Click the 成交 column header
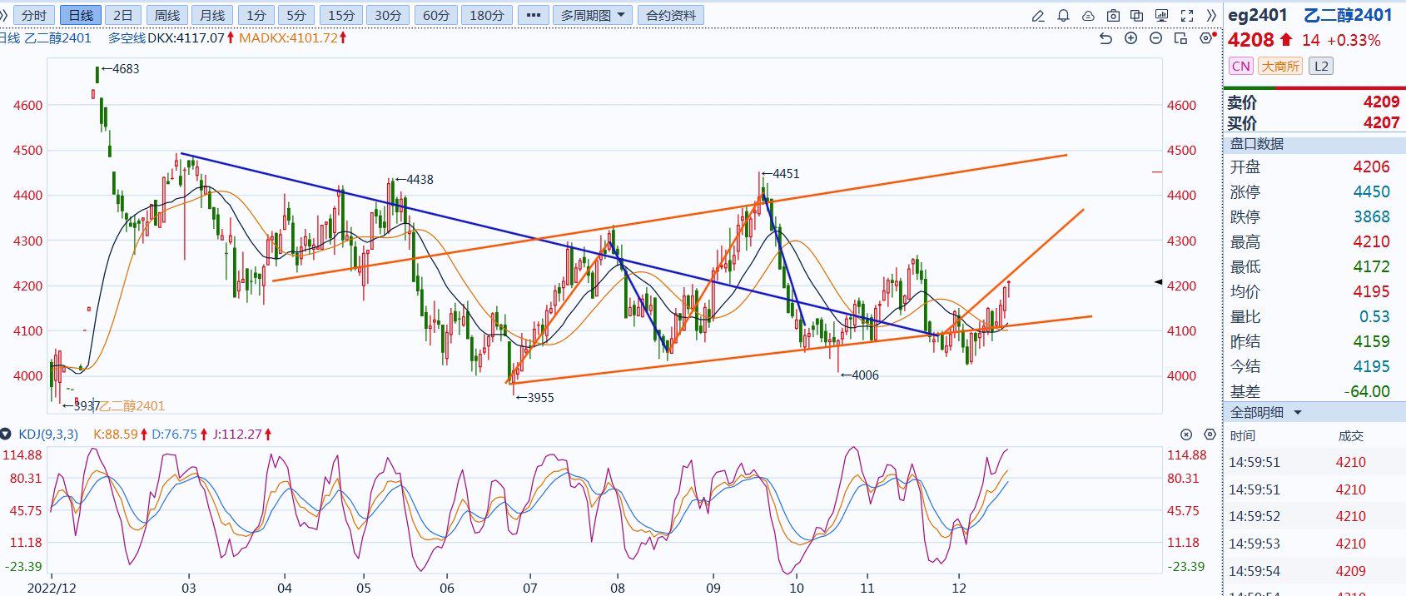Viewport: 1406px width, 596px height. (x=1350, y=436)
